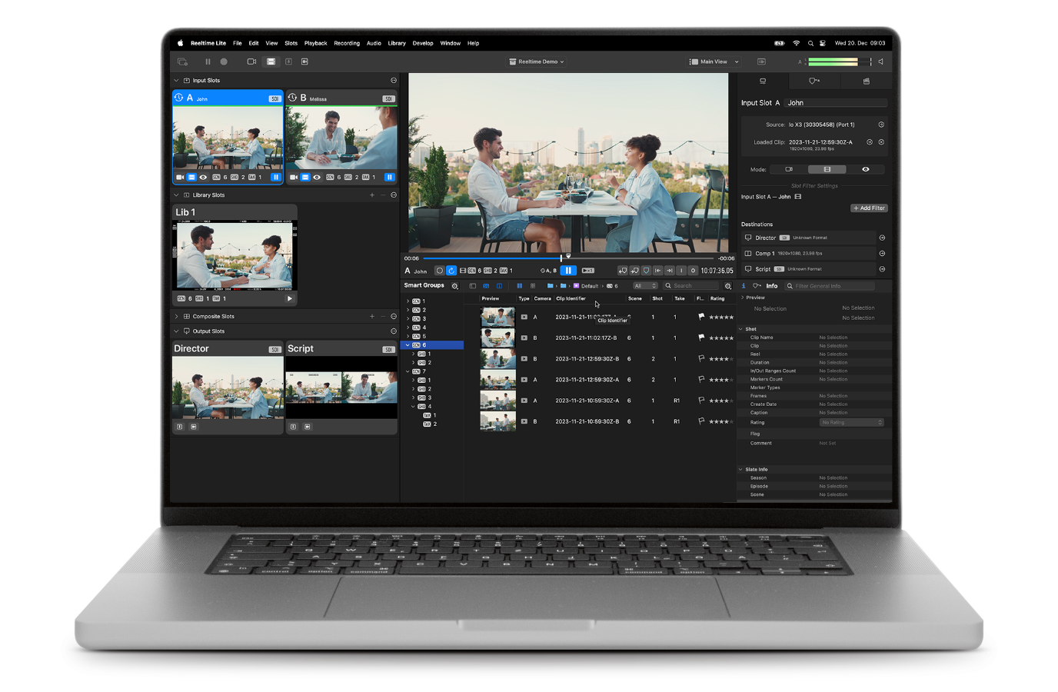Toggle the eye view mode on slot A John
Screen dimensions: 1058x692
pos(203,177)
